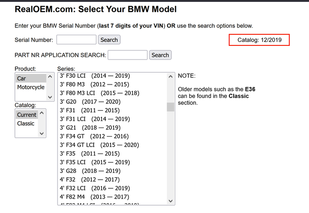Image resolution: width=309 pixels, height=213 pixels.
Task: Select 3' F80 M3 (2012 — 2015)
Action: coord(112,85)
